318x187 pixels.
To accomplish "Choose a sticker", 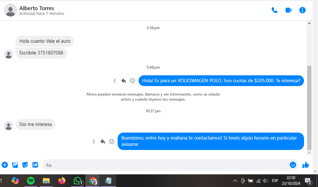I will click(x=25, y=165).
